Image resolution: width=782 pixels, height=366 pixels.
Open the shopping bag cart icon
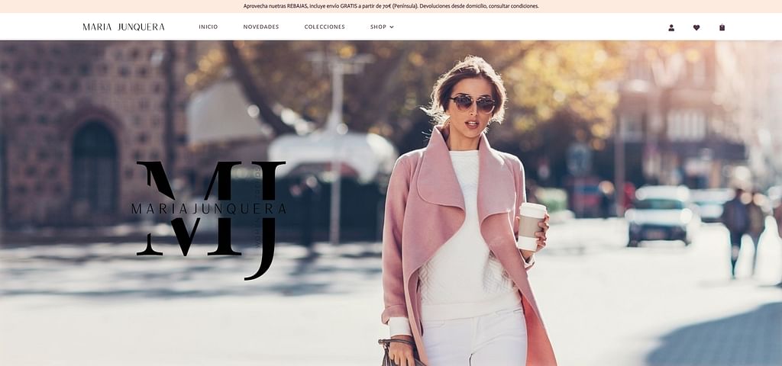[722, 27]
